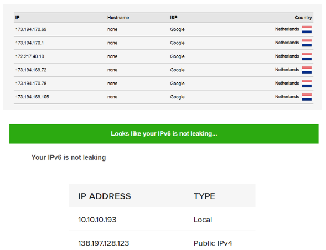
Task: Click Netherlands flag for 172.217.40.10
Action: (x=307, y=56)
